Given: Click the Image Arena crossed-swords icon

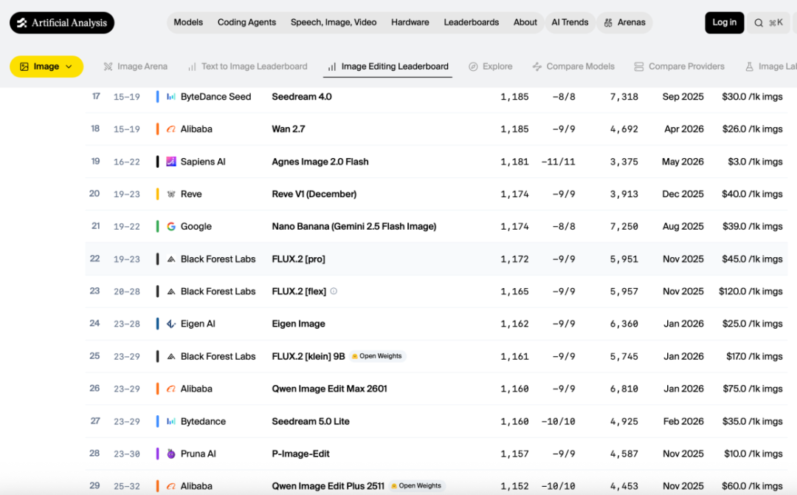Looking at the screenshot, I should [108, 66].
